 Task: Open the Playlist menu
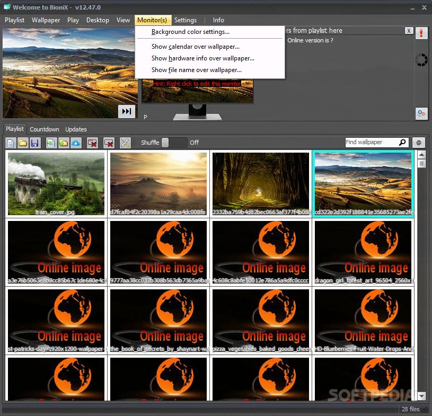point(15,20)
